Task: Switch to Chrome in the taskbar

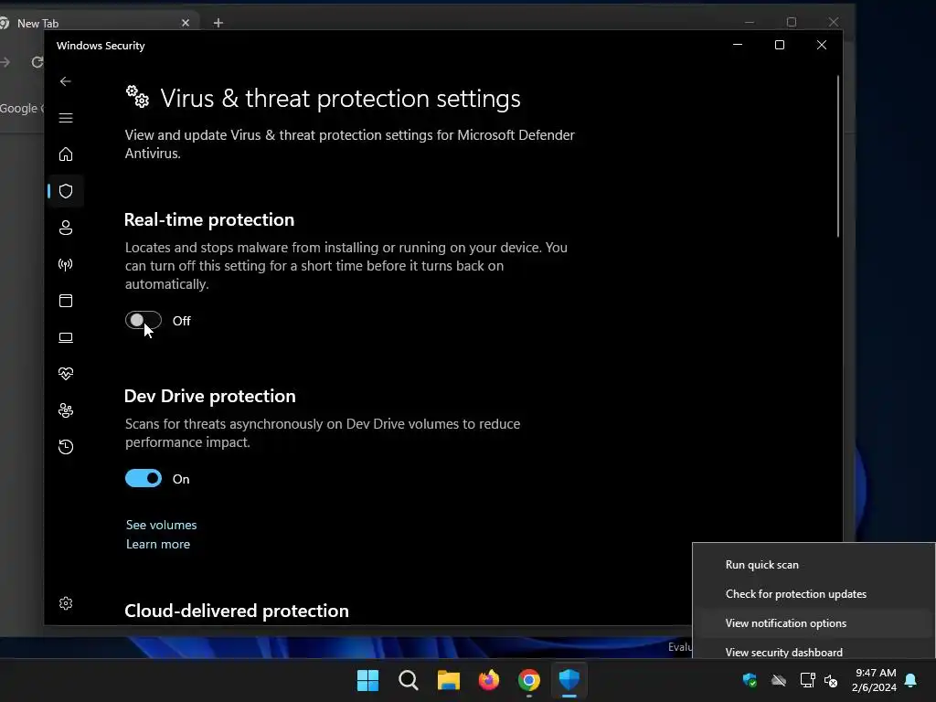Action: coord(529,680)
